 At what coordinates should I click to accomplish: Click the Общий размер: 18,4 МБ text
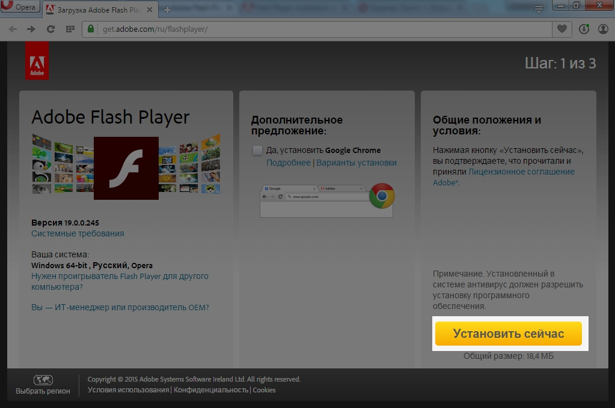pos(509,356)
